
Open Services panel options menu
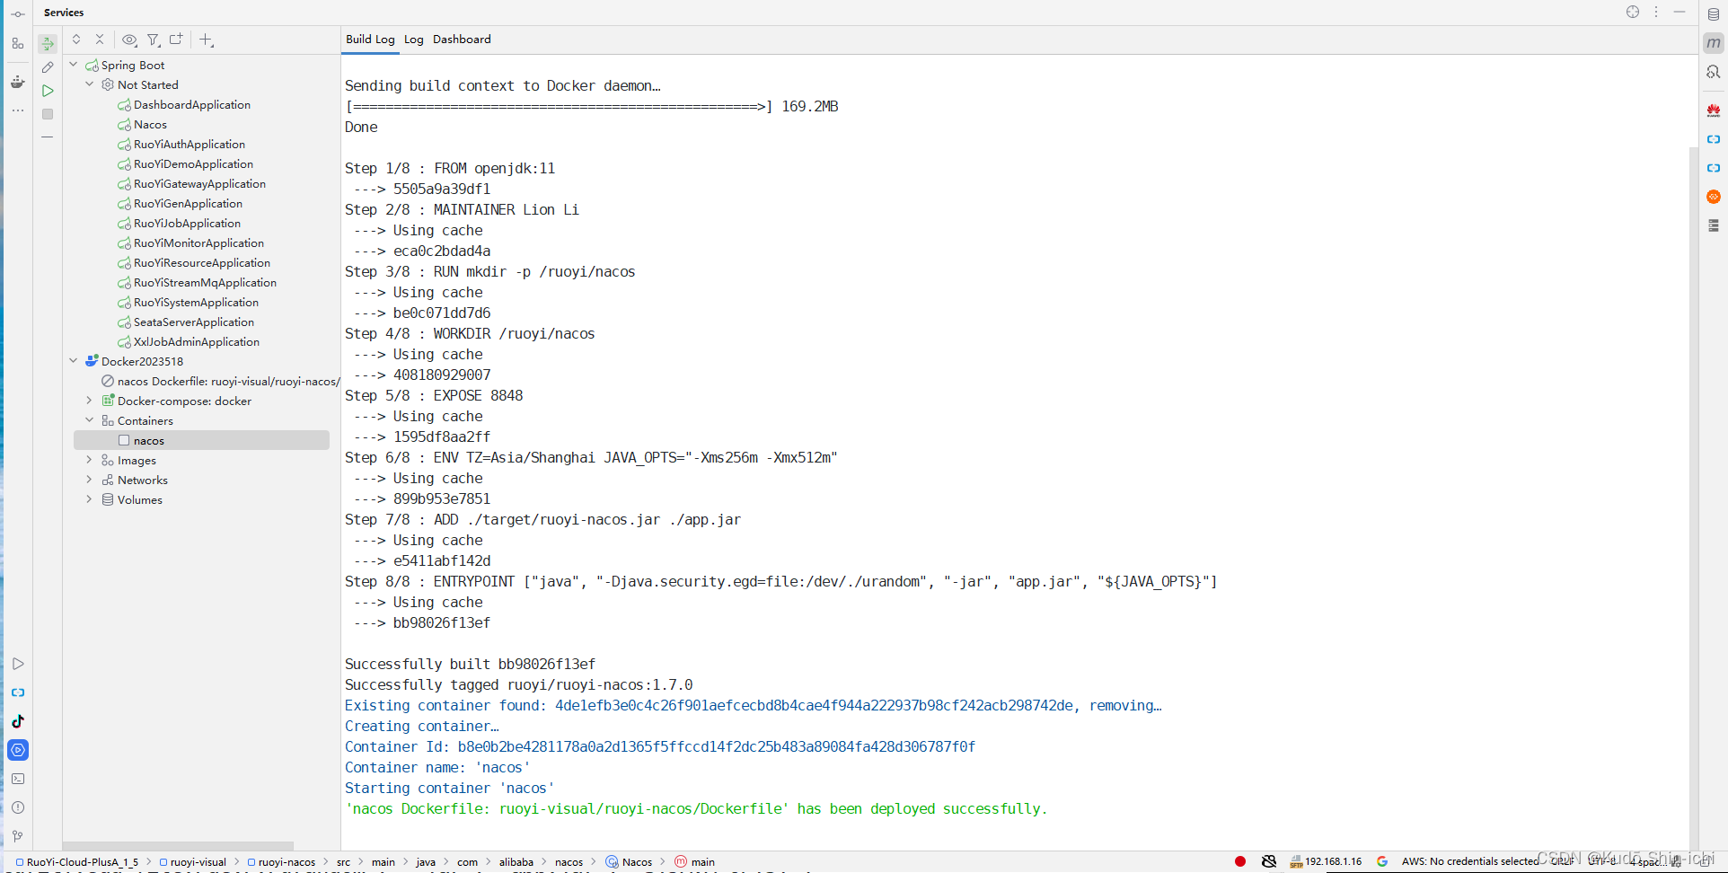(1656, 13)
